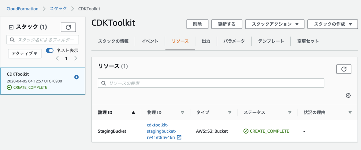Screen dimensions: 361x150
Task: Sort ascending by 論理 ID arrow
Action: point(133,113)
